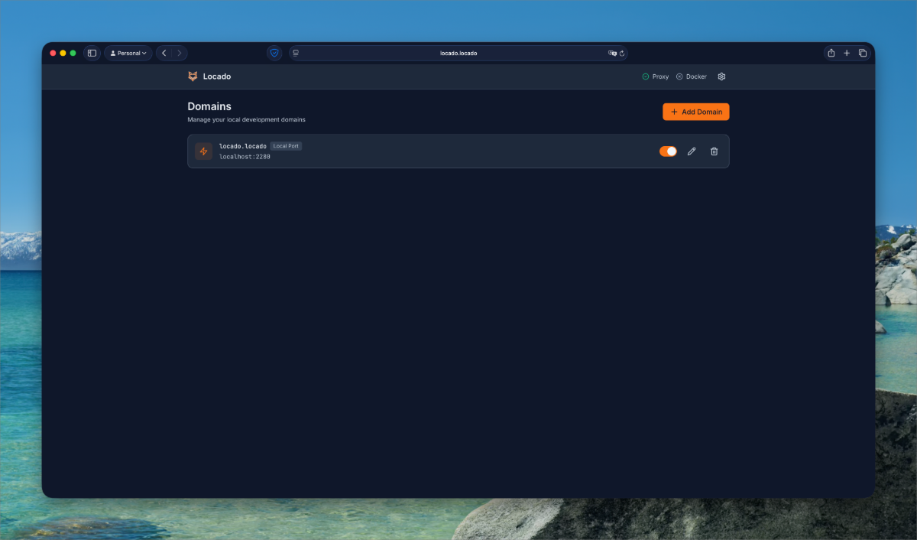Click the address bar showing locado.locado
This screenshot has height=540, width=917.
point(458,53)
